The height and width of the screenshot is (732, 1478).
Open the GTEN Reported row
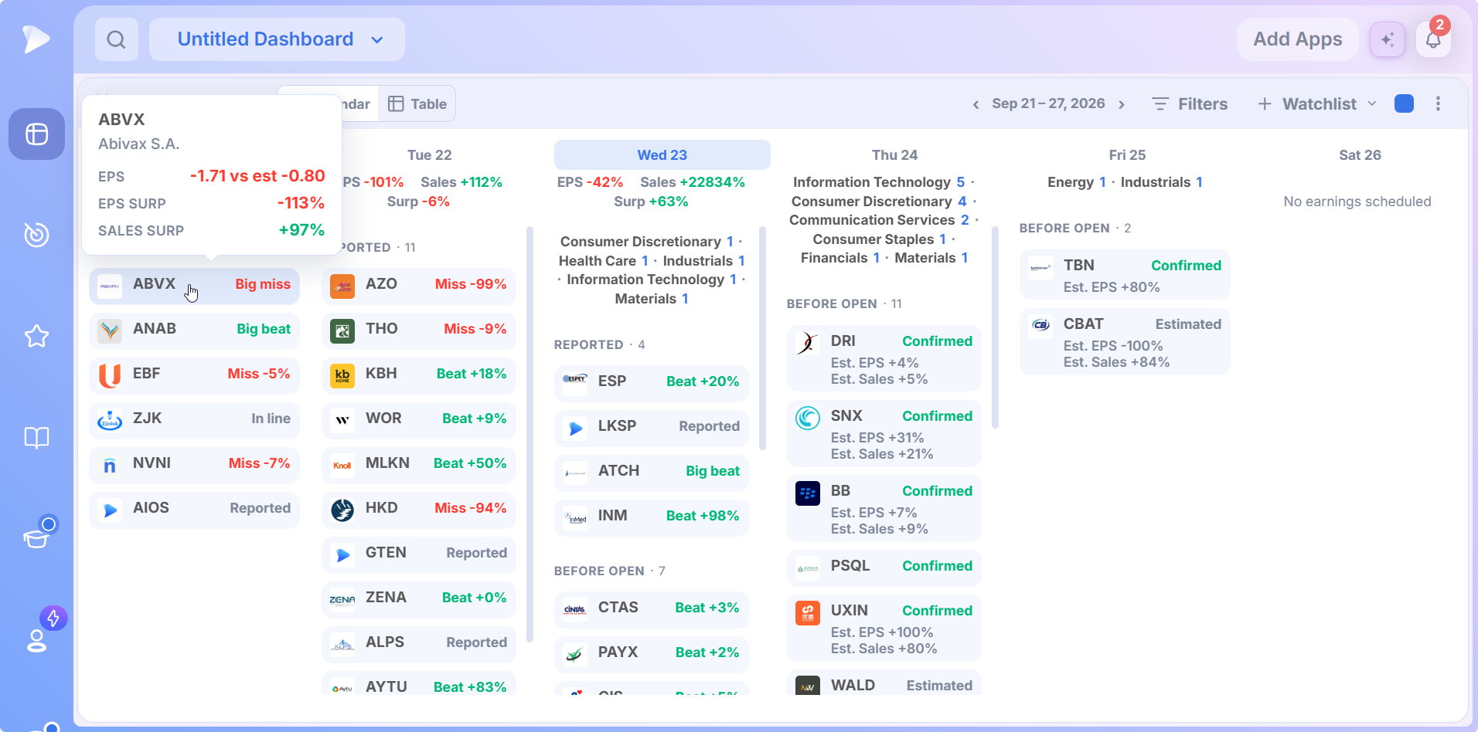point(419,555)
